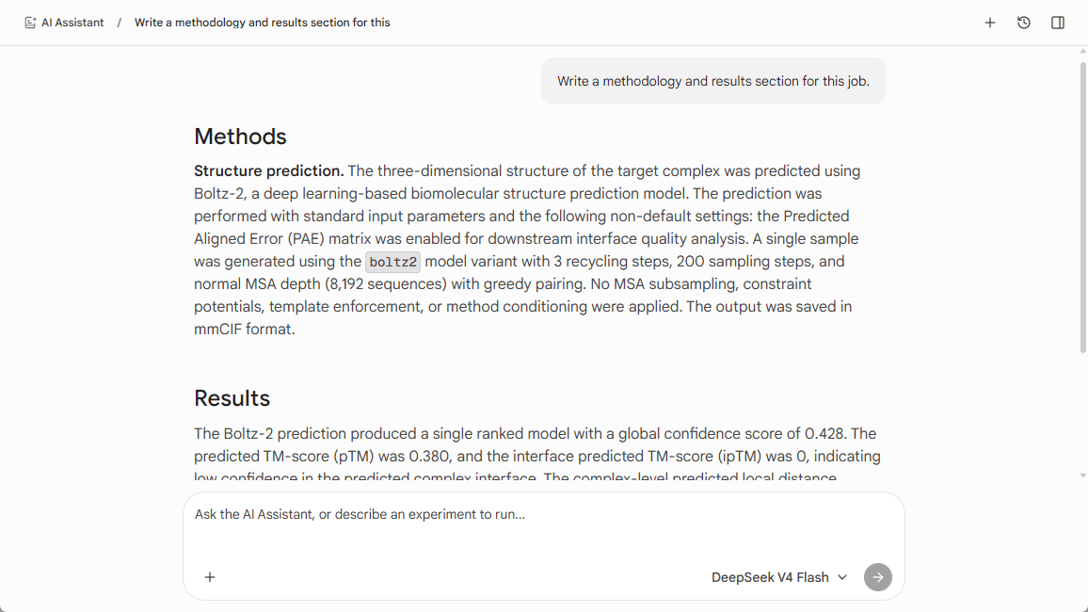Click chevron next to DeepSeek V4 Flash

coord(842,577)
